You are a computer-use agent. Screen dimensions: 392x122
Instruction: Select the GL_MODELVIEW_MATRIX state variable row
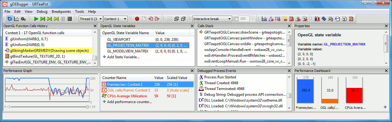tap(127, 51)
